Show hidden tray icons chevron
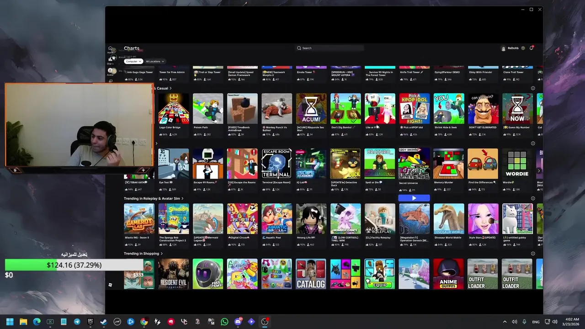 (505, 322)
